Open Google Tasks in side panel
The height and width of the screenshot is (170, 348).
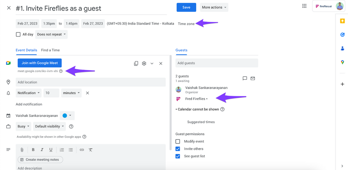click(342, 35)
